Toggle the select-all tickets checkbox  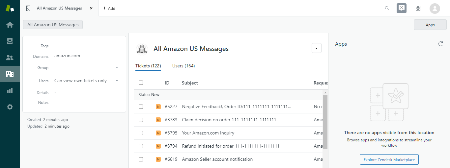[141, 83]
